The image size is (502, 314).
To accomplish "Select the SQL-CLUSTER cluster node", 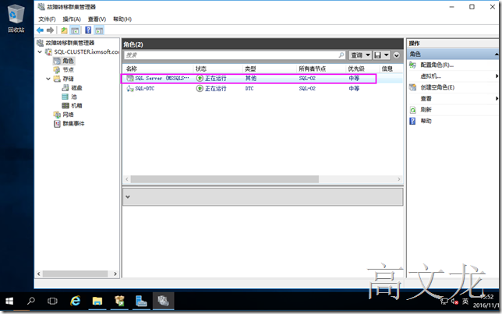I will point(87,51).
